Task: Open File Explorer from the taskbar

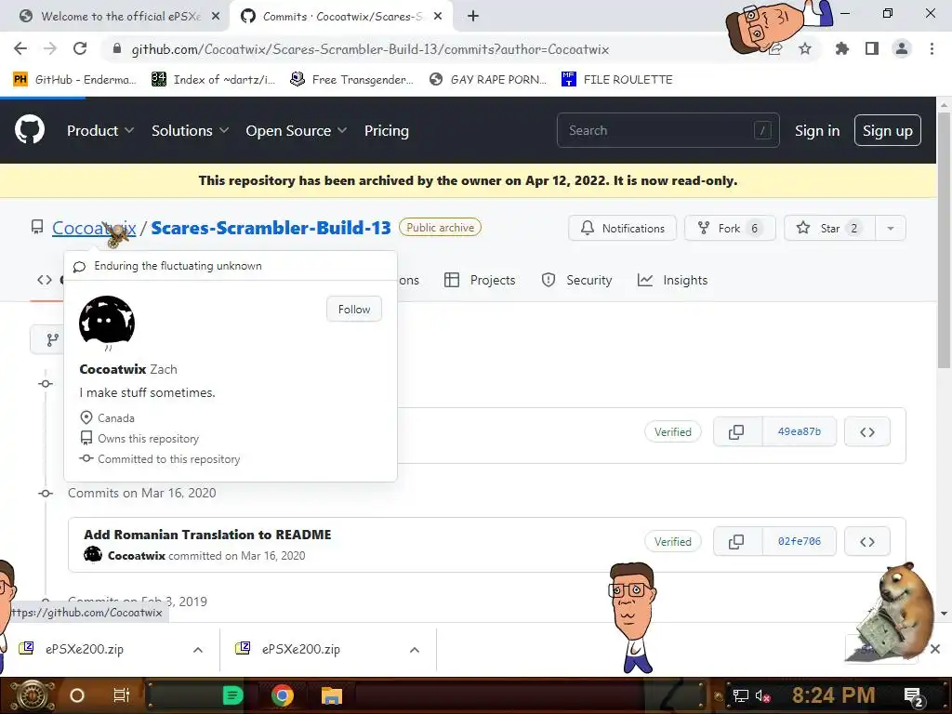Action: (x=332, y=695)
